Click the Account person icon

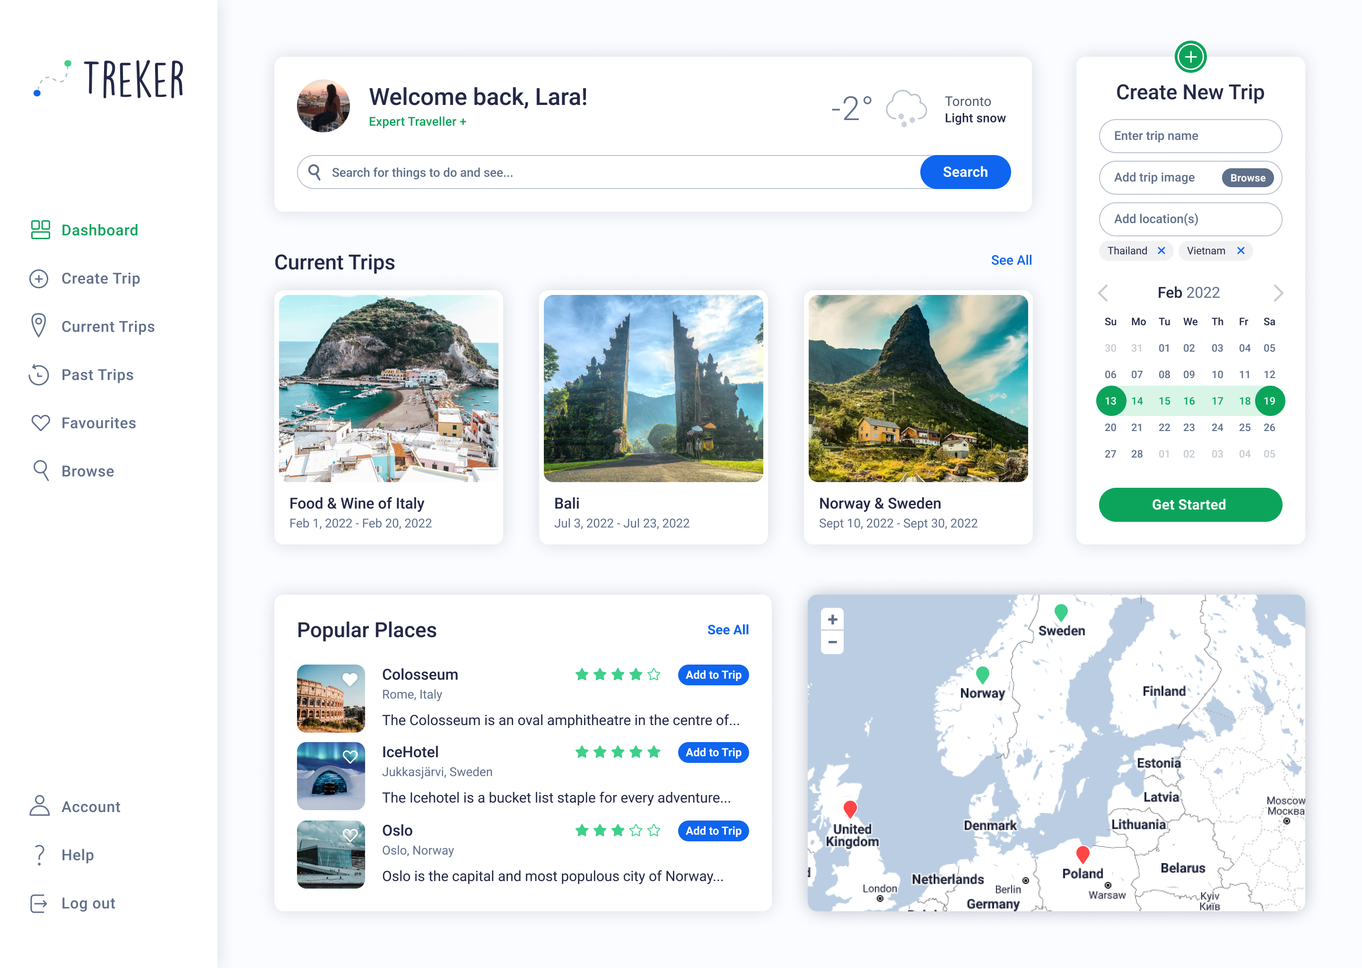39,806
